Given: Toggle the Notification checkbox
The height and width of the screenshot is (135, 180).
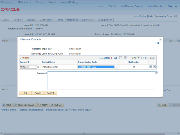Looking at the screenshot, I should [134, 67].
